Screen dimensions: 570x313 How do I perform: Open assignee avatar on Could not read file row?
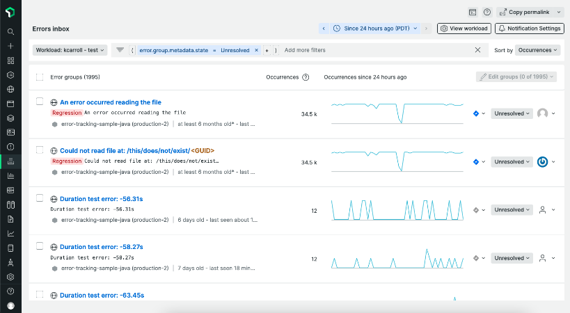pyautogui.click(x=542, y=162)
